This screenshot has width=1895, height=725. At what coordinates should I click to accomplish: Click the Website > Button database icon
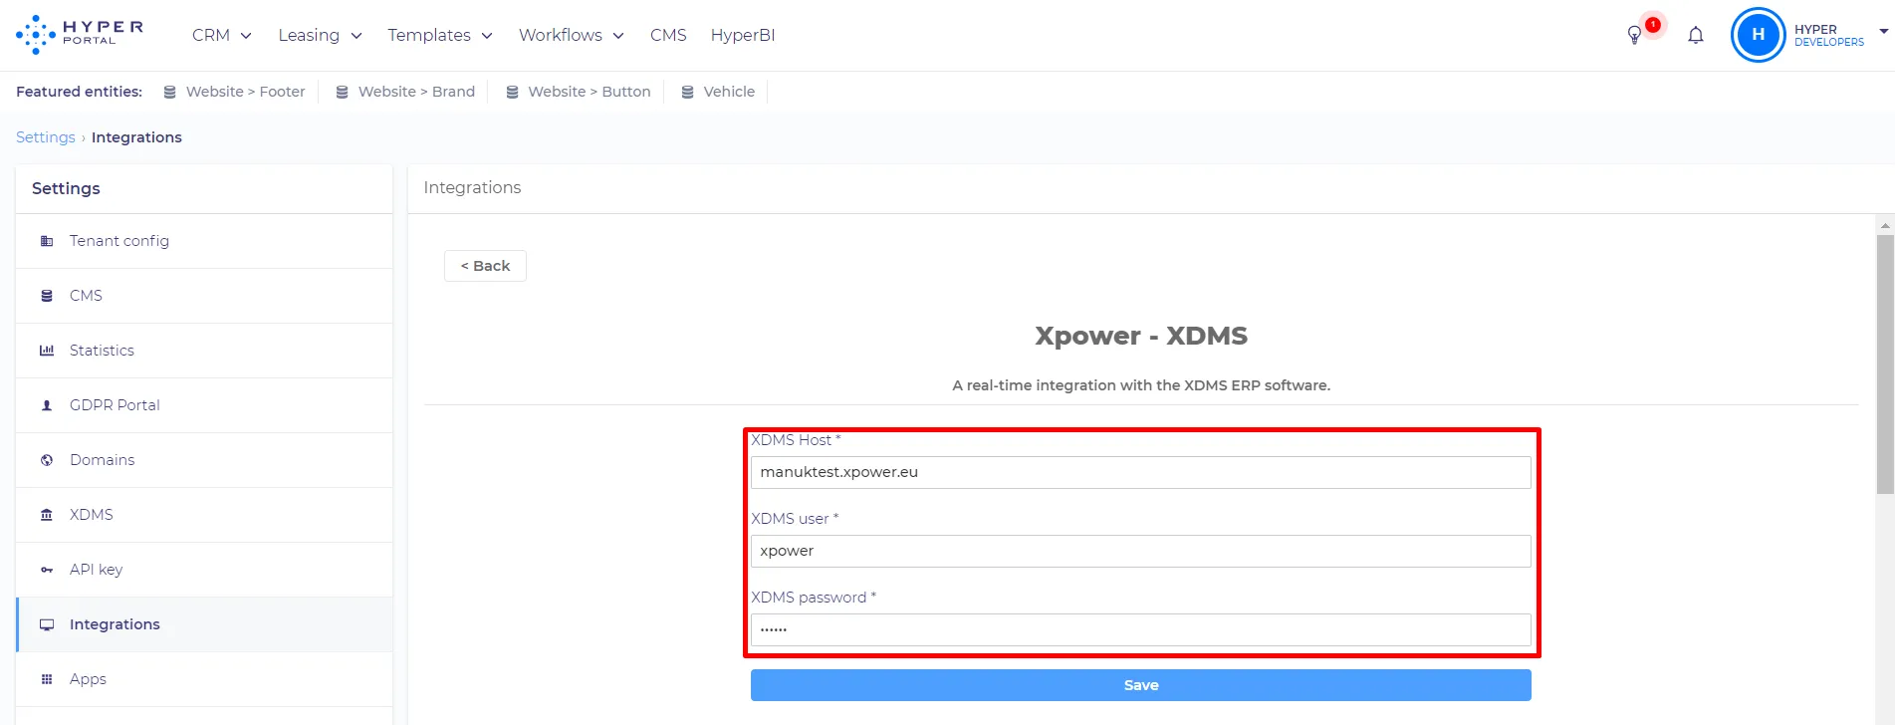513,92
